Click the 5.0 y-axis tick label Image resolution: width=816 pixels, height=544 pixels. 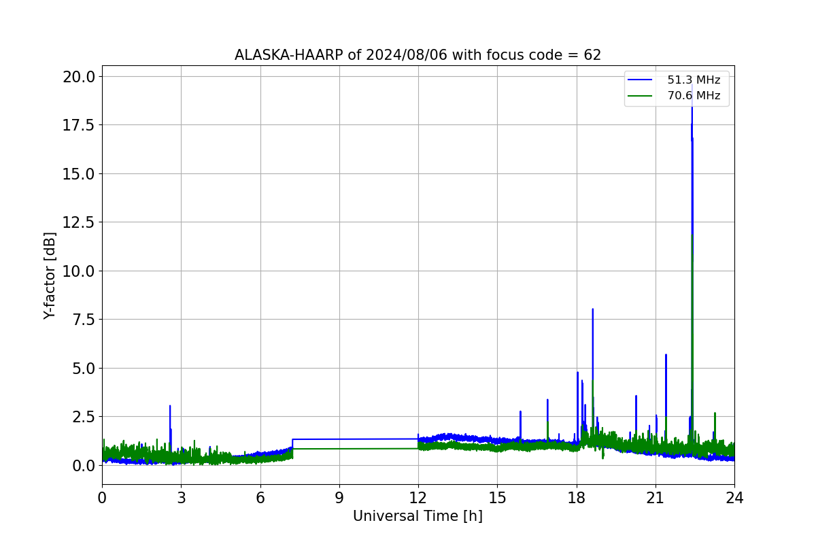82,368
